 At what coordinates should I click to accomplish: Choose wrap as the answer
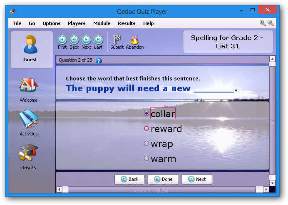tap(146, 143)
